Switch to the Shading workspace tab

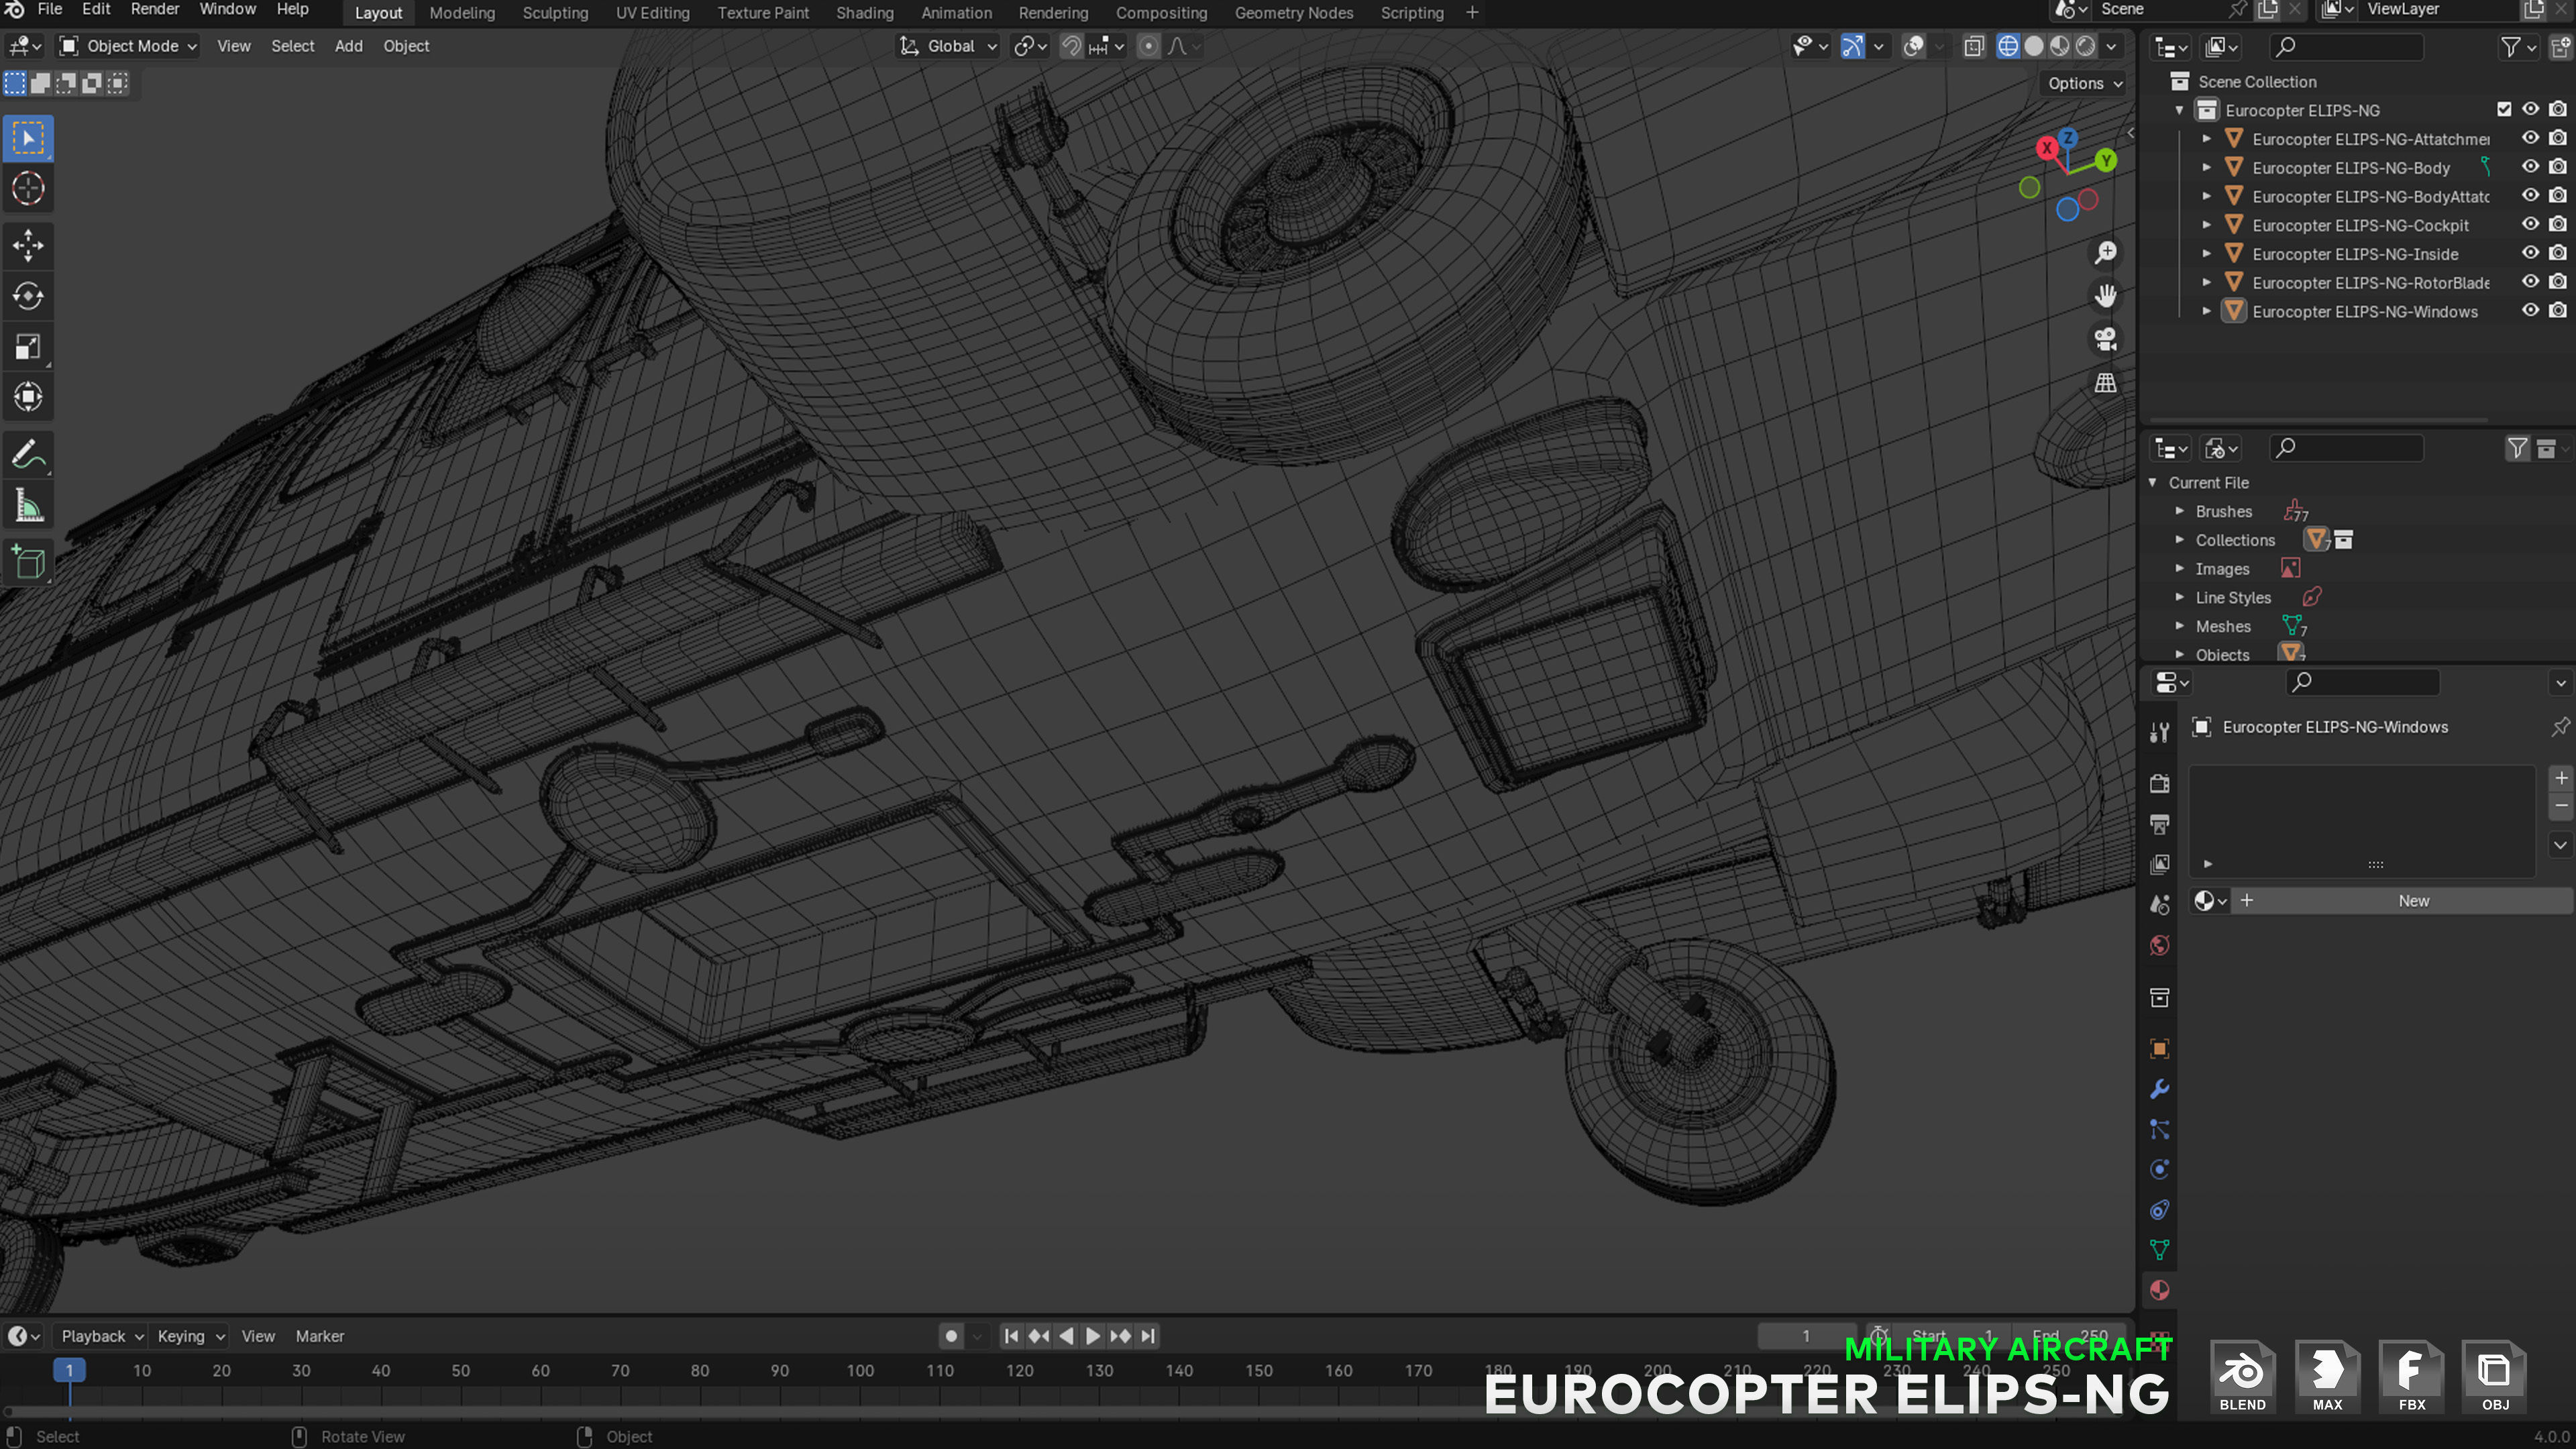coord(865,13)
